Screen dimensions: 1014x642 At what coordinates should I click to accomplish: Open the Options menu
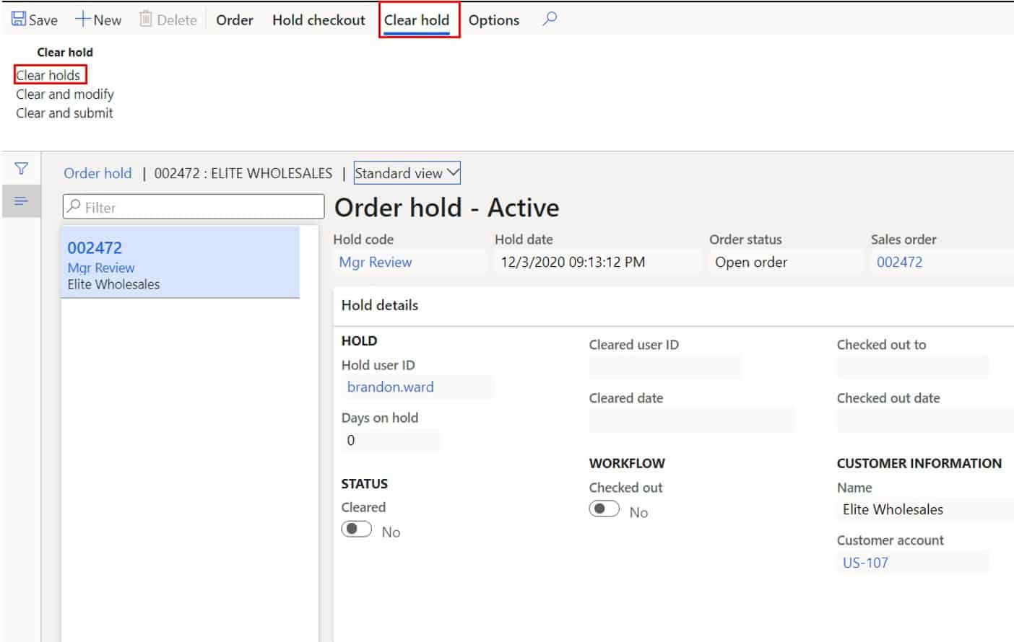(x=493, y=19)
